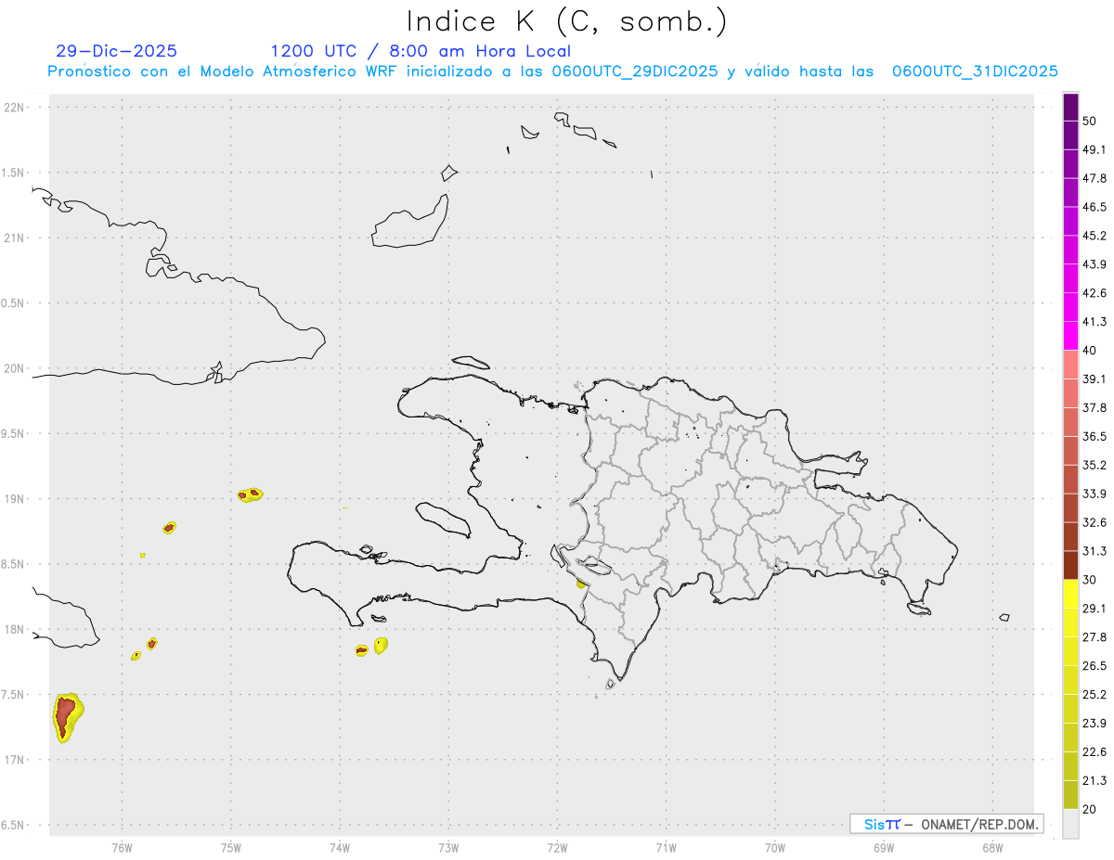The height and width of the screenshot is (860, 1114).
Task: Select the date text '29-Dic-2025'
Action: (117, 51)
